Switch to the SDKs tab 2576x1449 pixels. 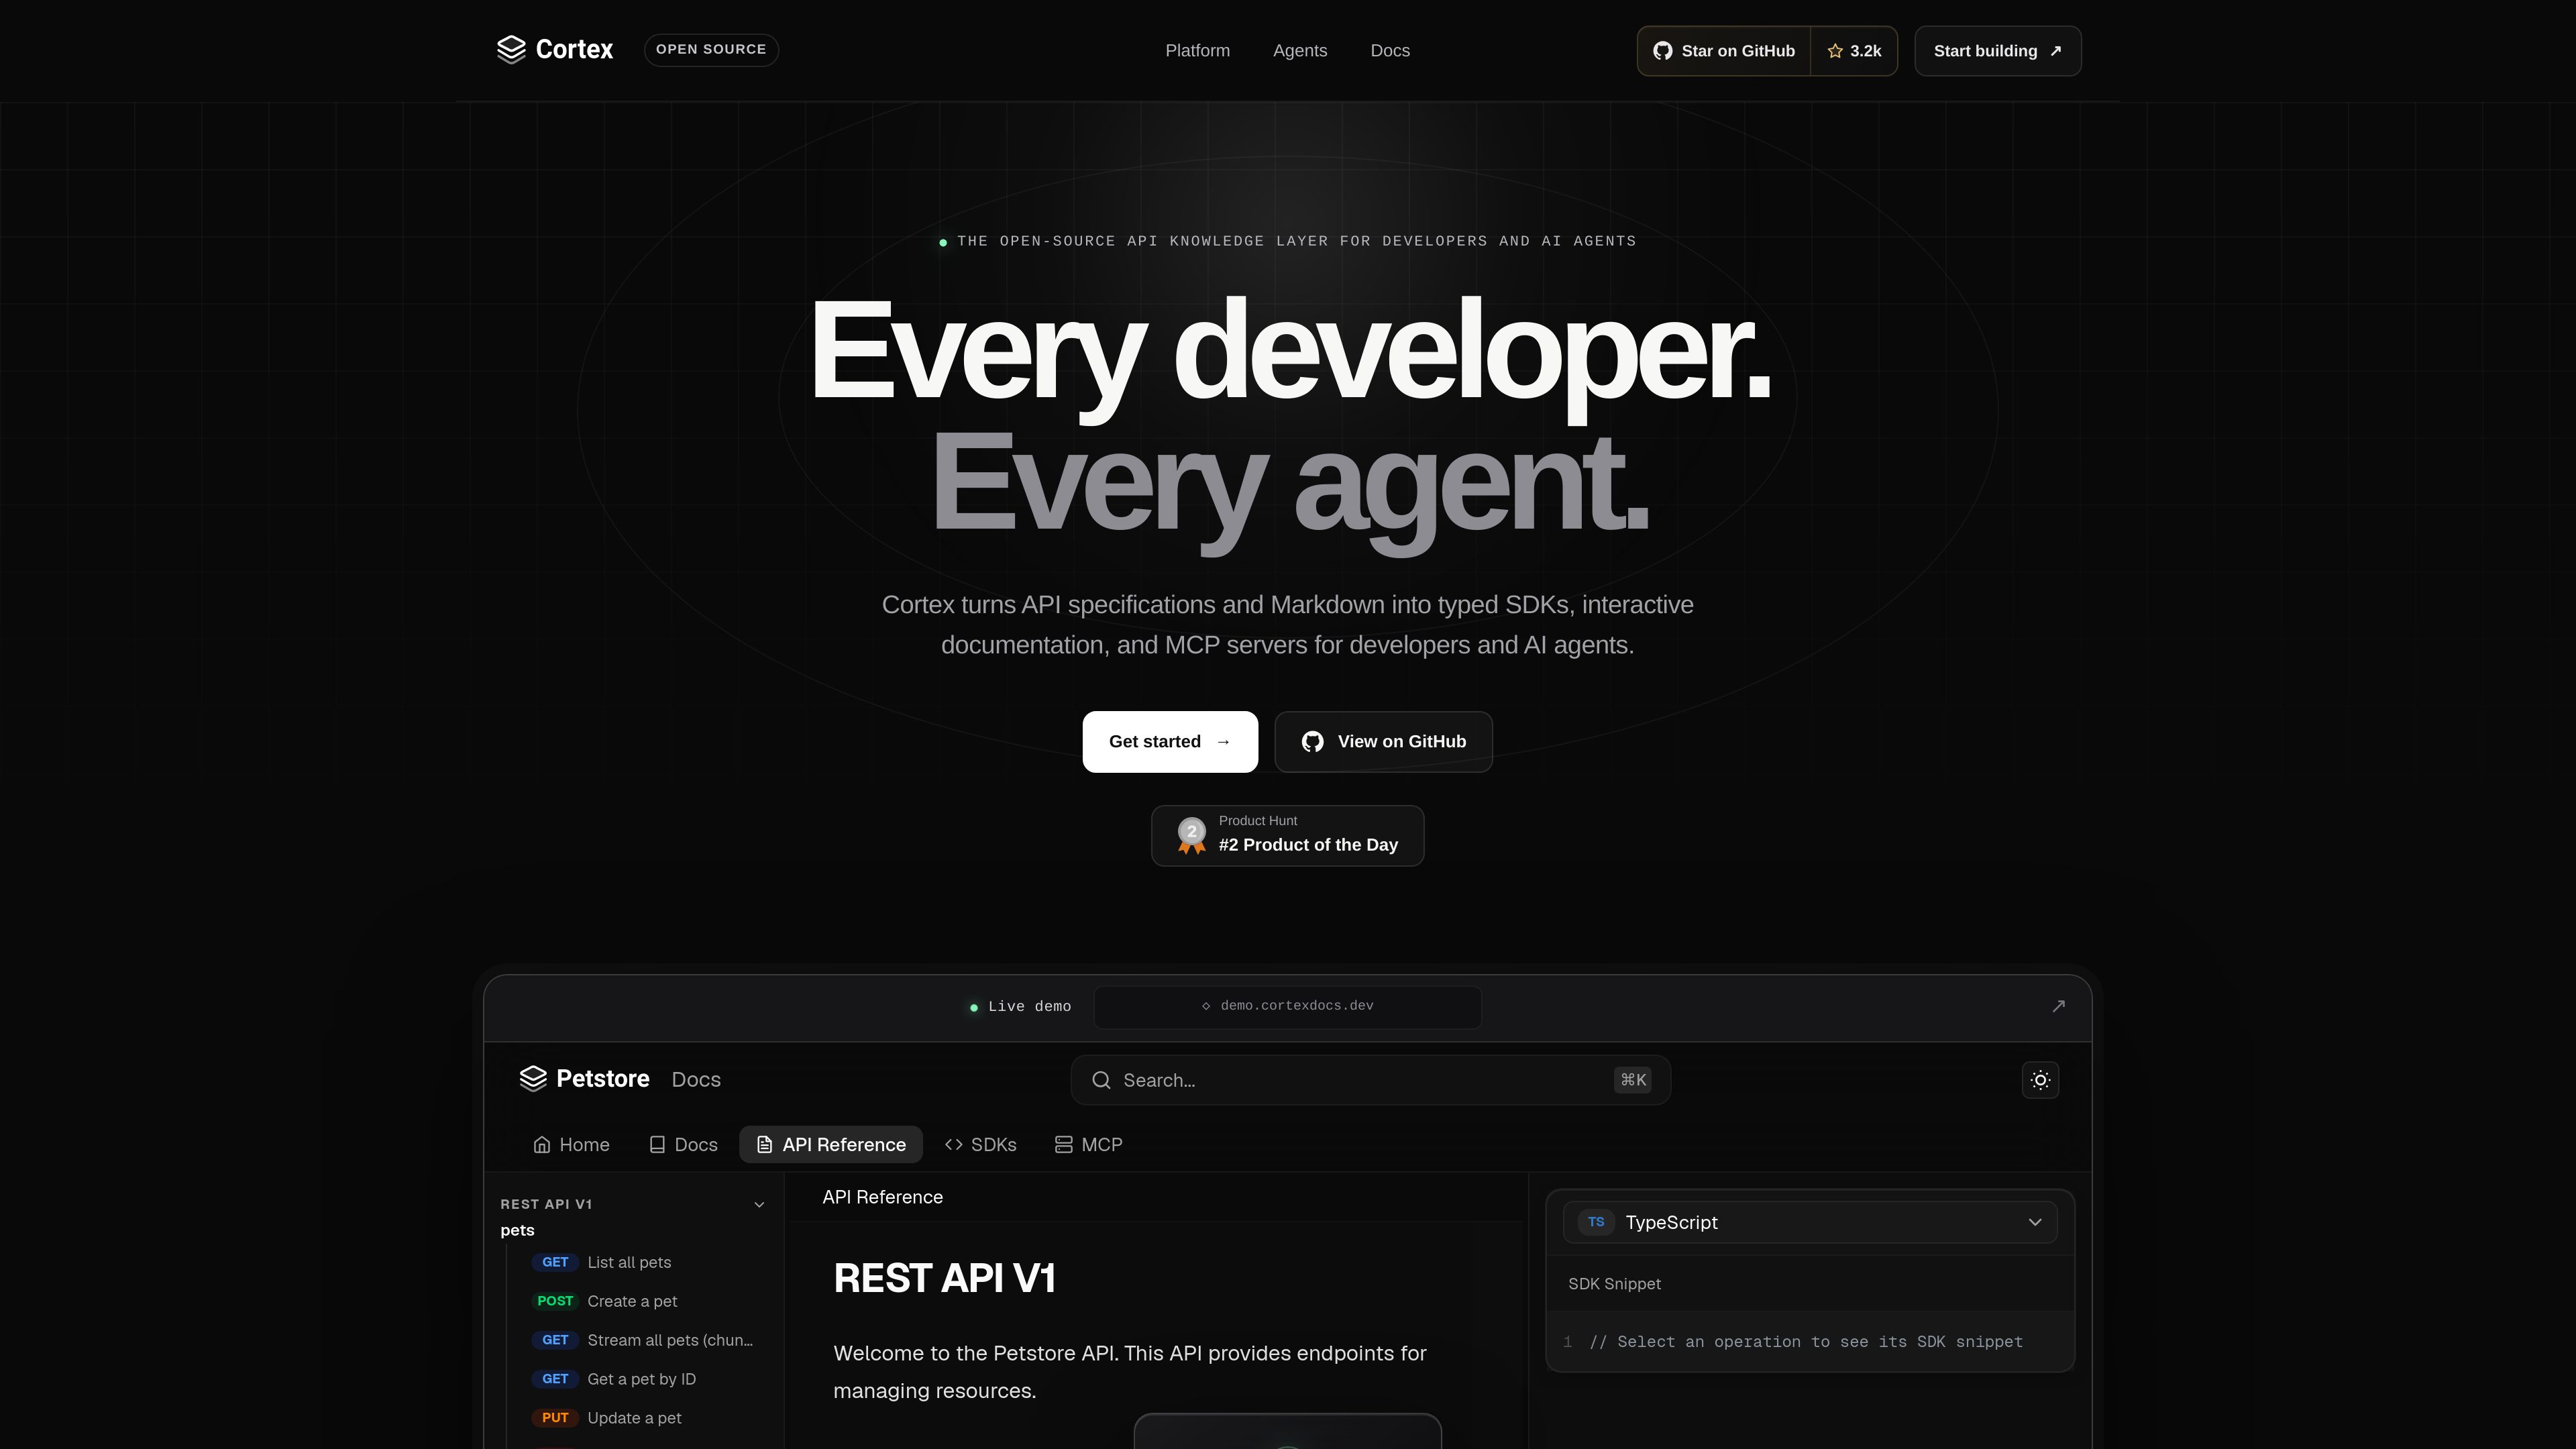click(980, 1145)
